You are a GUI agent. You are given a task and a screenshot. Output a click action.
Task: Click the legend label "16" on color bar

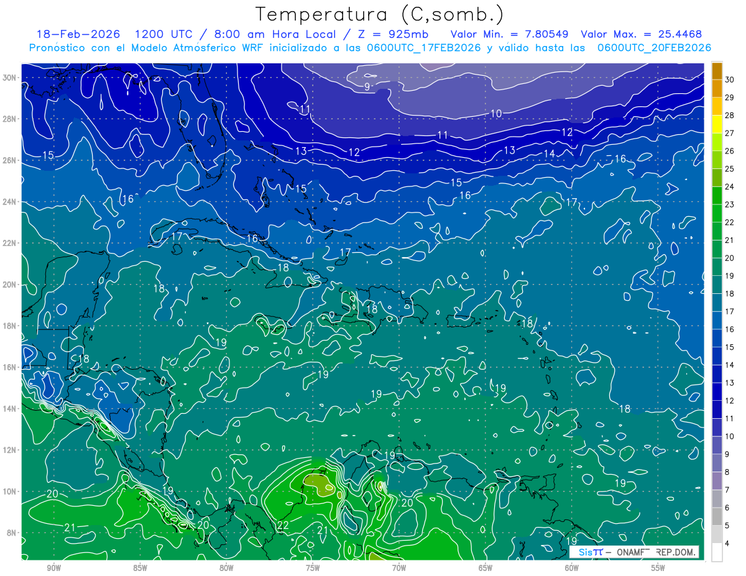[730, 329]
